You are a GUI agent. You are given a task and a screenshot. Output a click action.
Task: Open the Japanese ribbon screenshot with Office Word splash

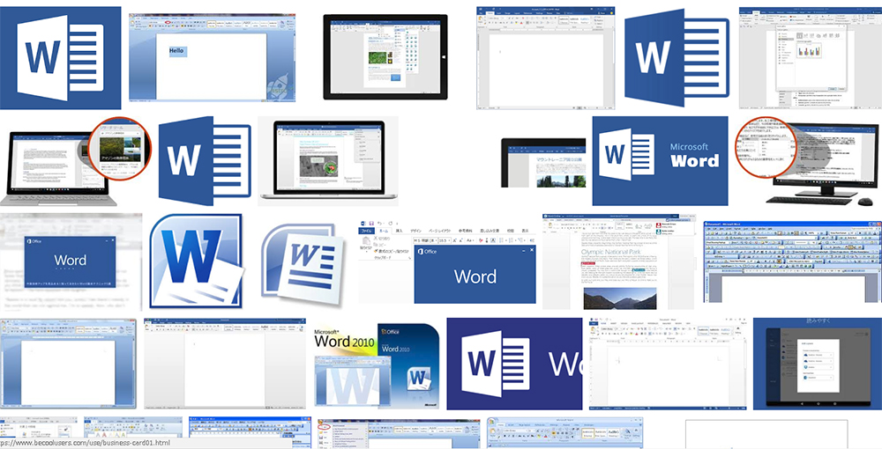click(x=447, y=261)
